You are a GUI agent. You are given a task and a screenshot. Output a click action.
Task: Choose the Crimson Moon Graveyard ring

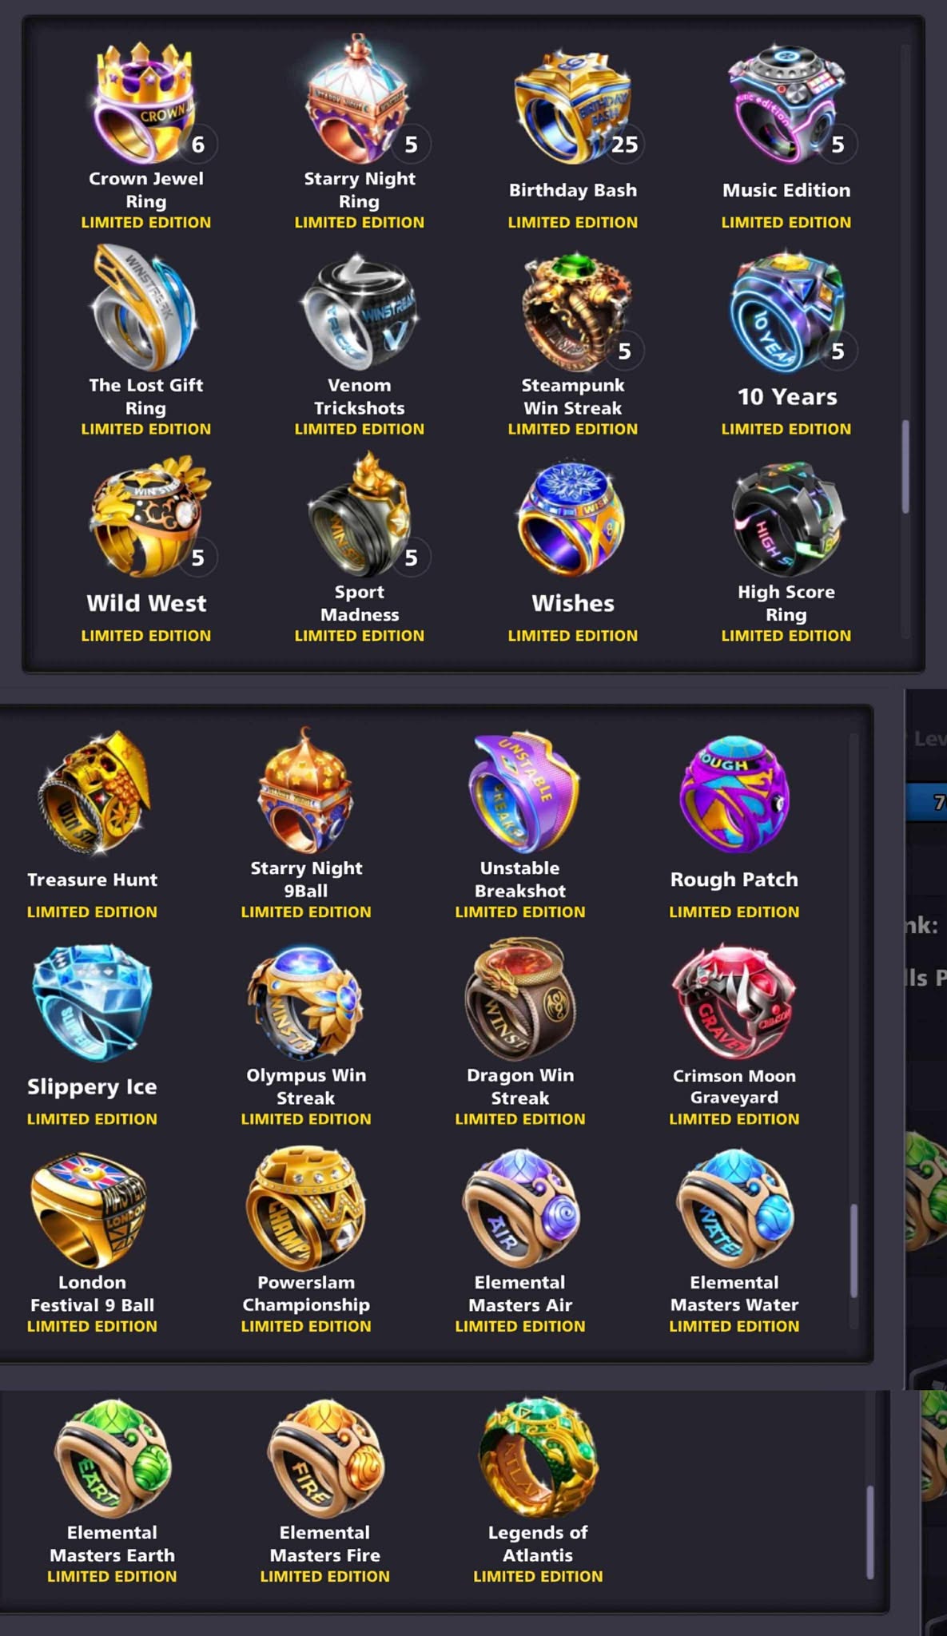(x=734, y=1002)
